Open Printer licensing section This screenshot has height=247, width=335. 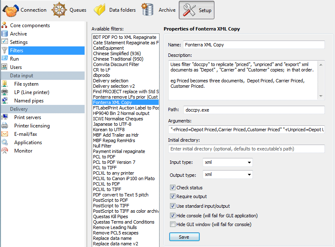(32, 126)
